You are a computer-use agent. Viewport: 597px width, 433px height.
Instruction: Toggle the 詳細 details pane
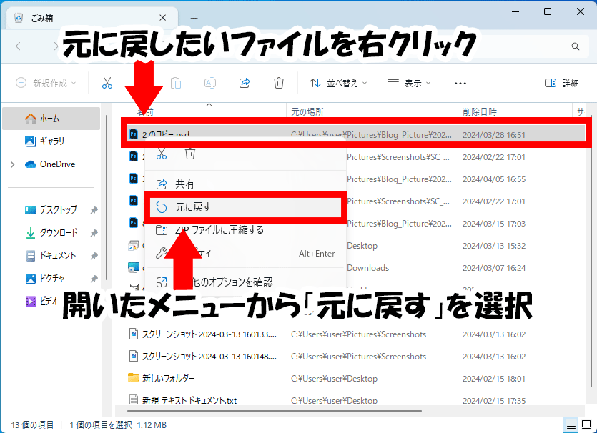561,83
